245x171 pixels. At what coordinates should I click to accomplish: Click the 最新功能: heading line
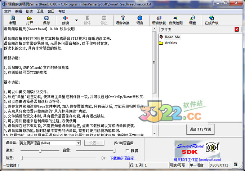tap(12, 58)
